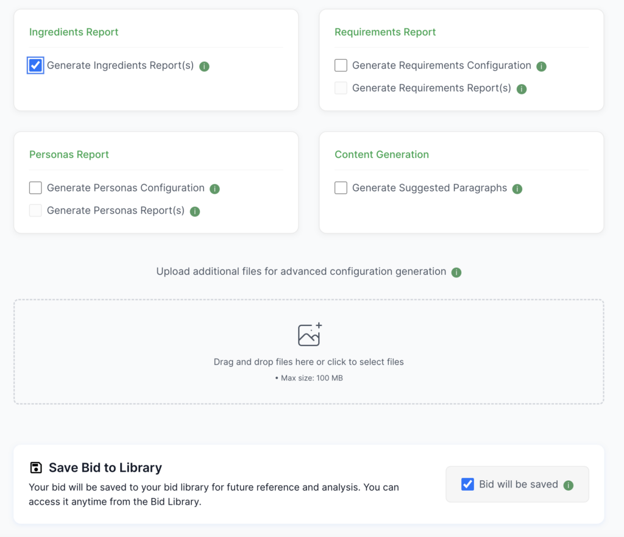The height and width of the screenshot is (537, 624).
Task: Click info icon beside Generate Personas Report(s)
Action: pyautogui.click(x=194, y=212)
